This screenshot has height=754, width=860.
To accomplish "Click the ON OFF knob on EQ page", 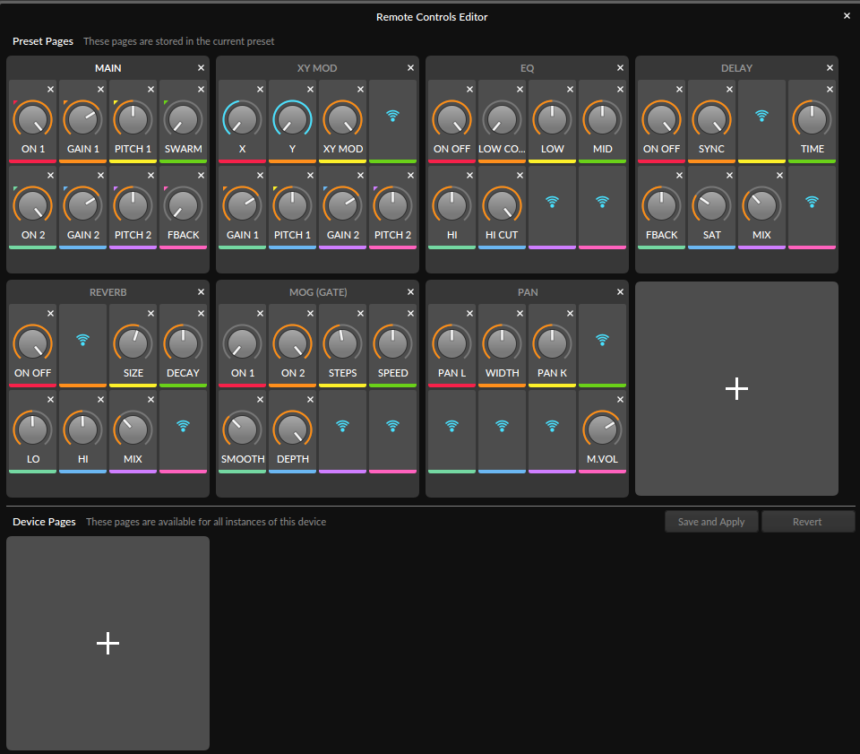I will click(451, 119).
